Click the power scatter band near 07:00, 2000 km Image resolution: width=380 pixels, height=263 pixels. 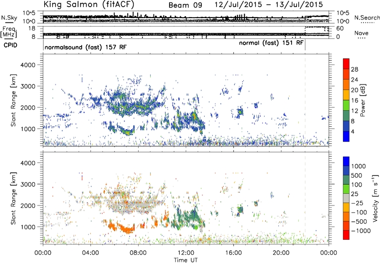point(133,105)
